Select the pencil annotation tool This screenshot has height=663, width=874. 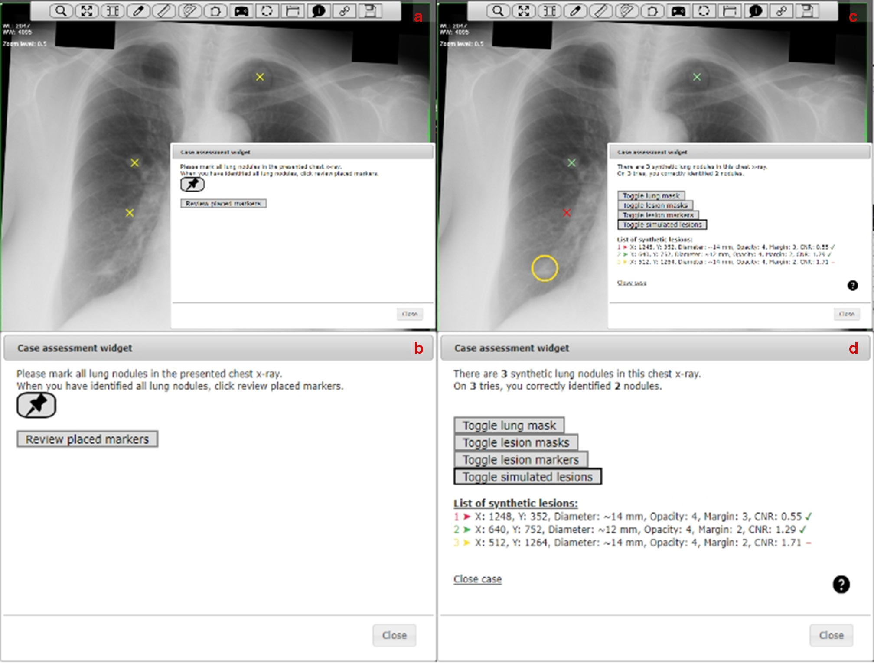click(139, 12)
